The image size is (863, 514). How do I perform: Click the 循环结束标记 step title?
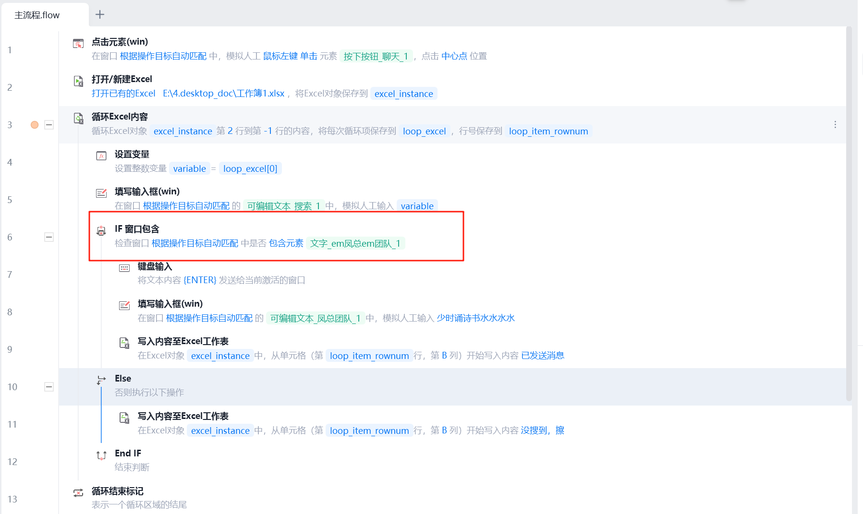[118, 491]
